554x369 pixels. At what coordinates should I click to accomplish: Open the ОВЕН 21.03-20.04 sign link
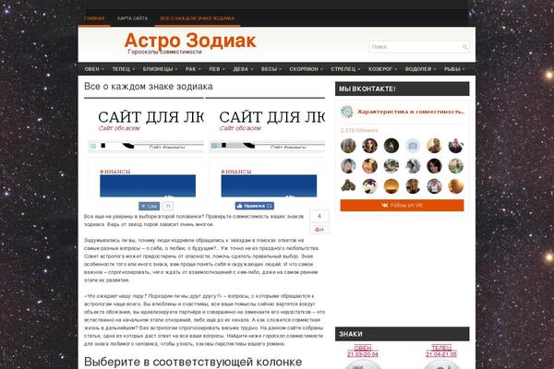(x=363, y=351)
